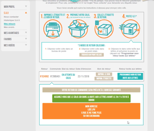This screenshot has height=131, width=154.
Task: Open the MES VIDÉOS menu
Action: click(x=9, y=45)
